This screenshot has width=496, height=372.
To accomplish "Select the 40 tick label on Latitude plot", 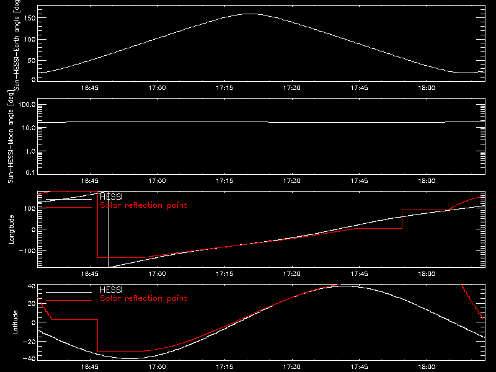I will 32,286.
